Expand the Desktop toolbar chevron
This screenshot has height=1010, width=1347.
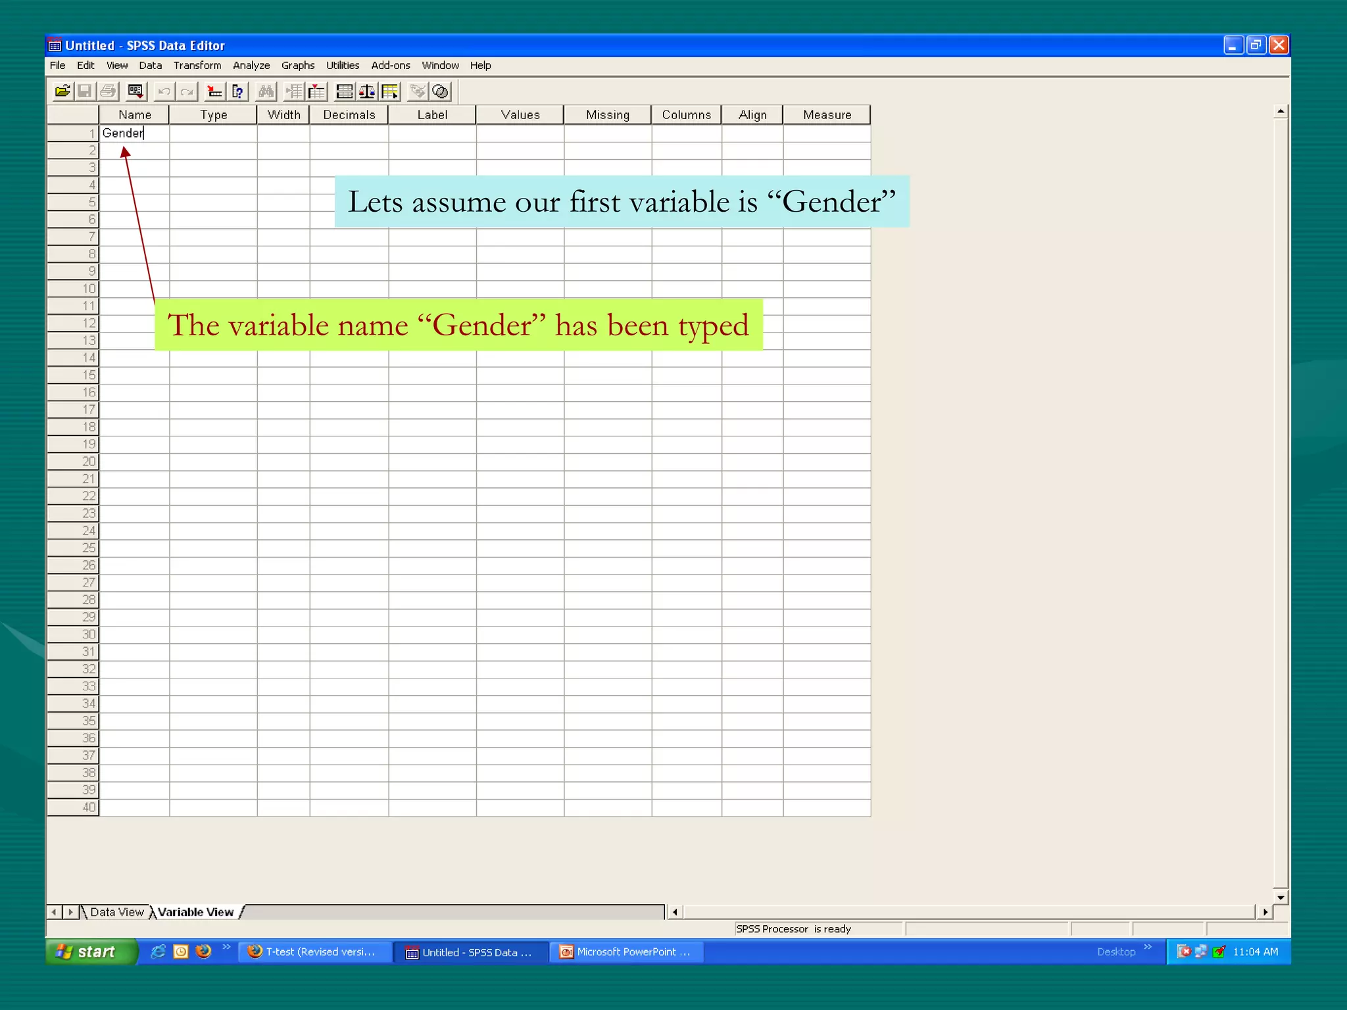click(1148, 948)
